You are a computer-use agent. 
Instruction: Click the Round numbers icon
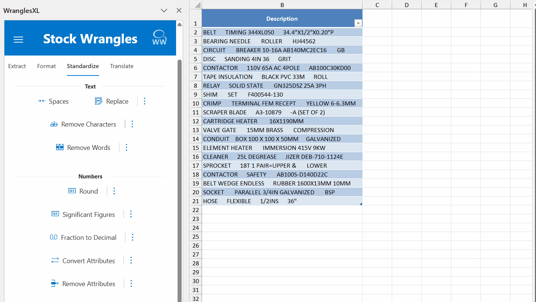[72, 191]
